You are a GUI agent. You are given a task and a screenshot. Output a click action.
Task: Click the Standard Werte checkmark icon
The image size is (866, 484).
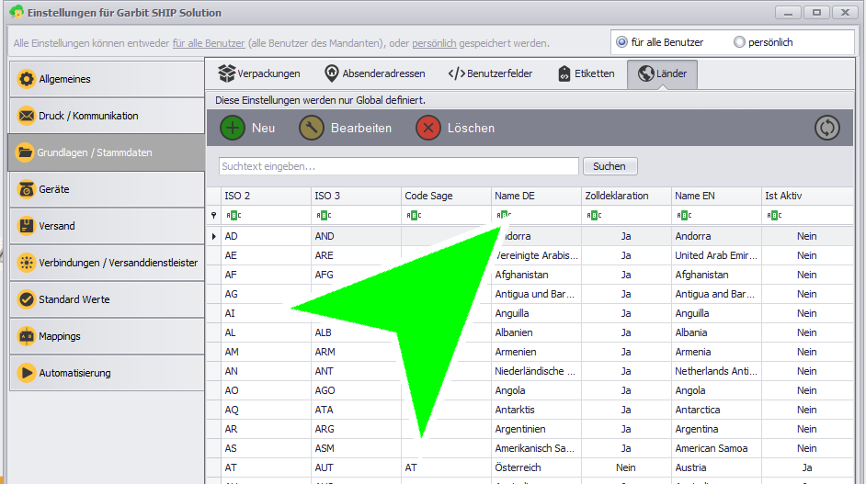[x=26, y=299]
